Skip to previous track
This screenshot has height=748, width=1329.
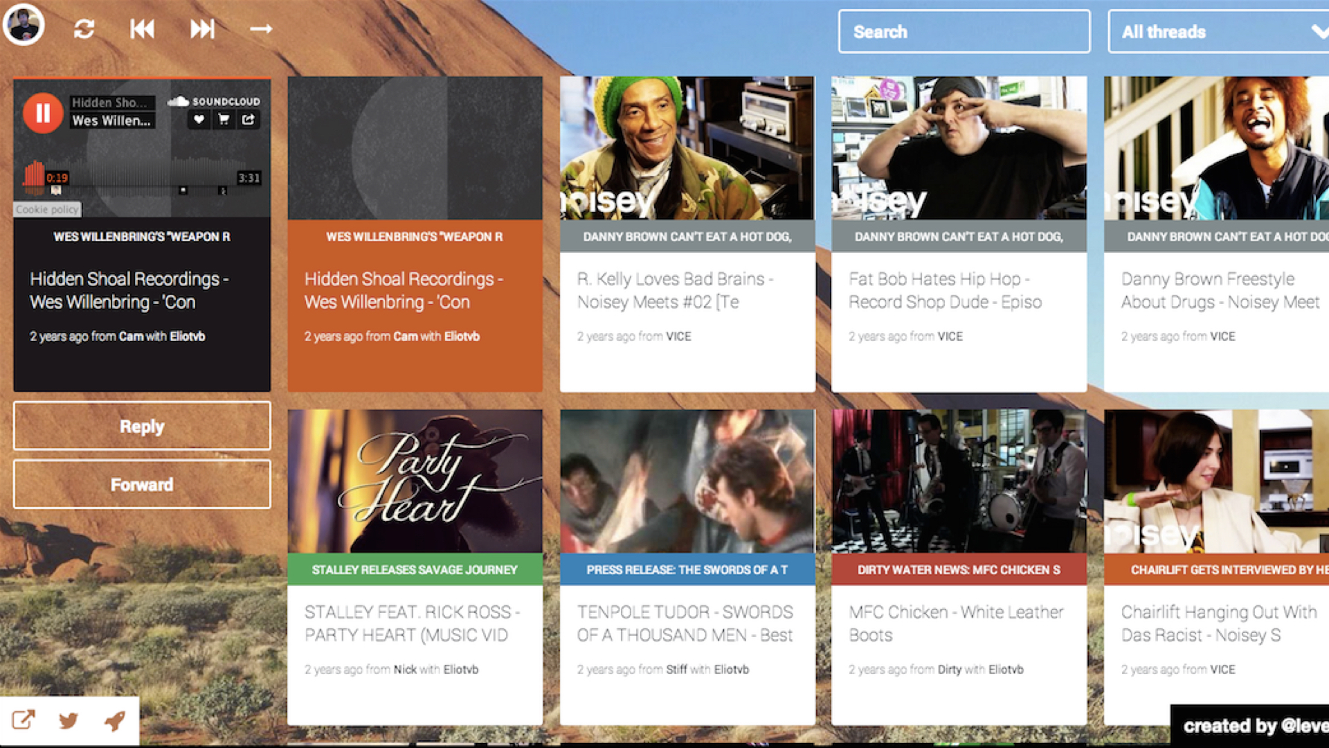point(143,29)
